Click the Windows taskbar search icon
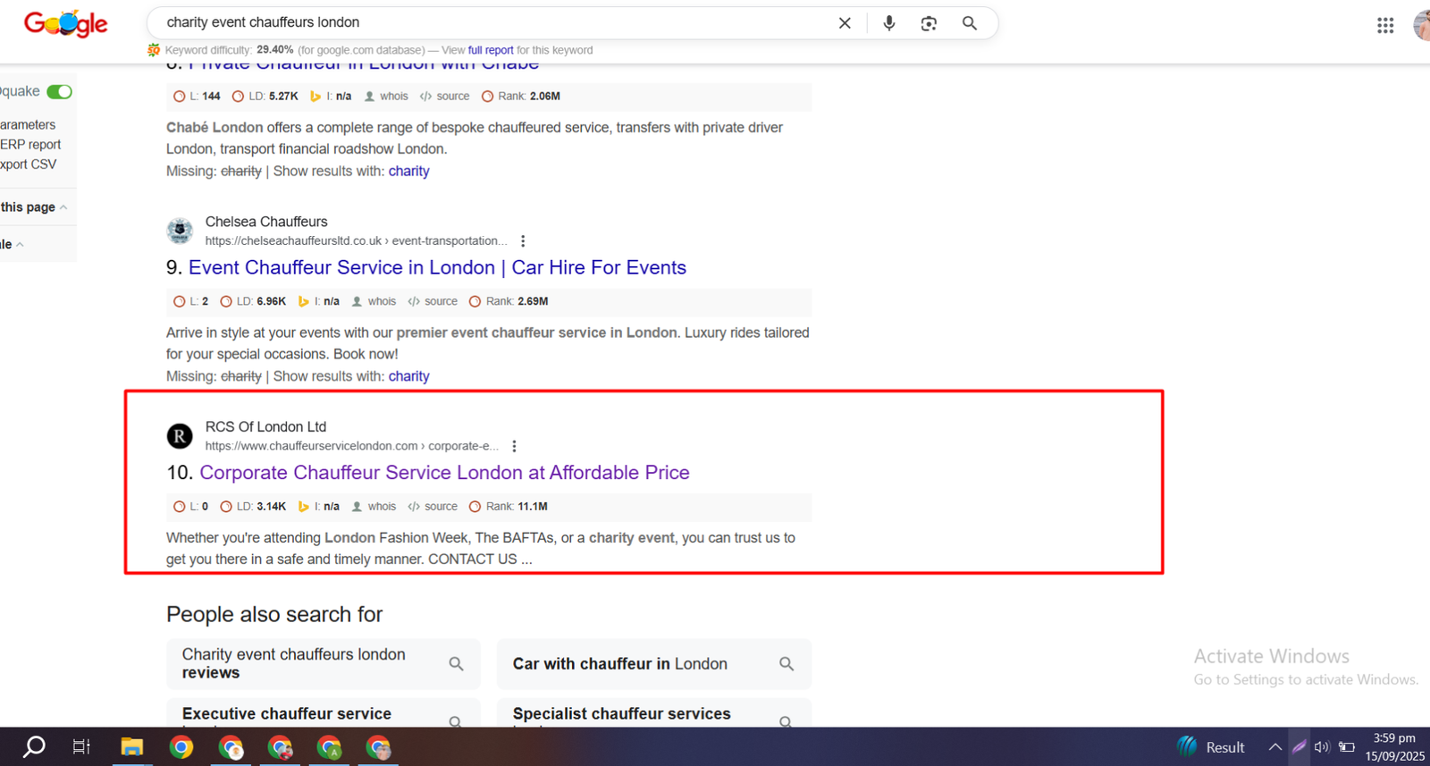This screenshot has height=766, width=1430. click(x=34, y=747)
